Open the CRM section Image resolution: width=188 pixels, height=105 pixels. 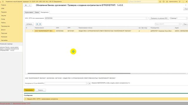[3, 8]
